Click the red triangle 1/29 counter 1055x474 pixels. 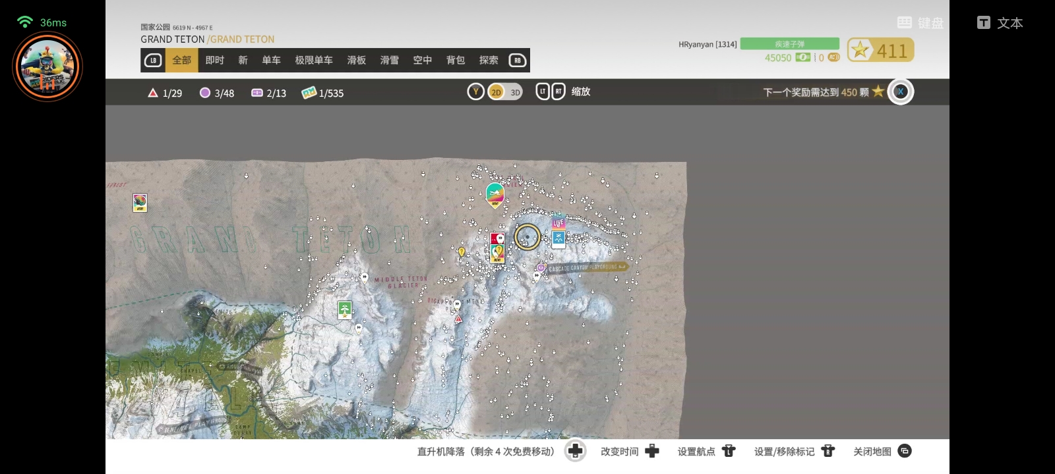coord(165,93)
